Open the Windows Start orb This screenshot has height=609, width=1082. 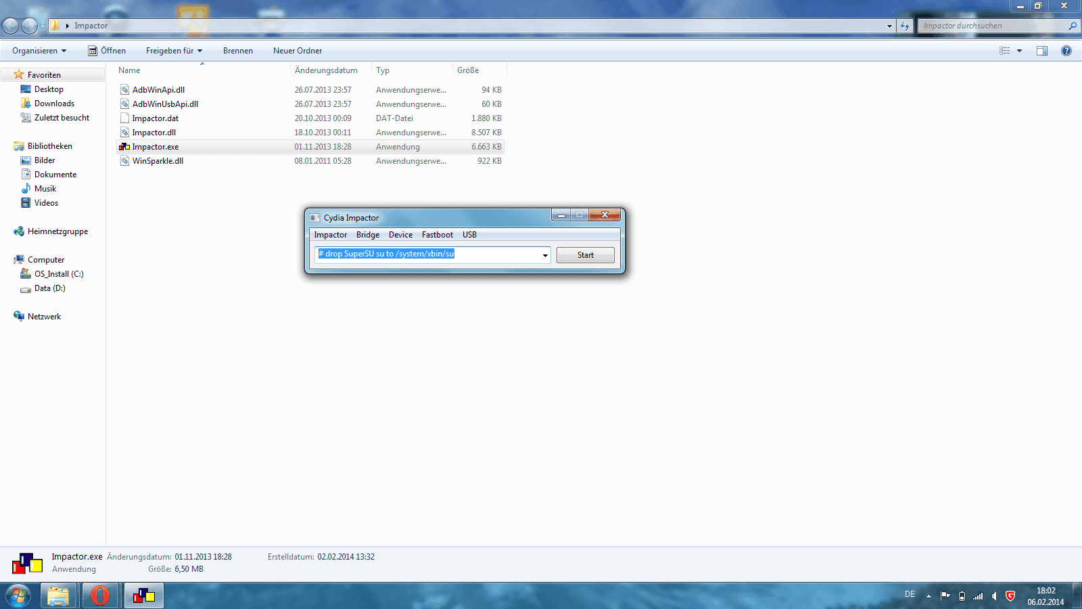pos(18,596)
